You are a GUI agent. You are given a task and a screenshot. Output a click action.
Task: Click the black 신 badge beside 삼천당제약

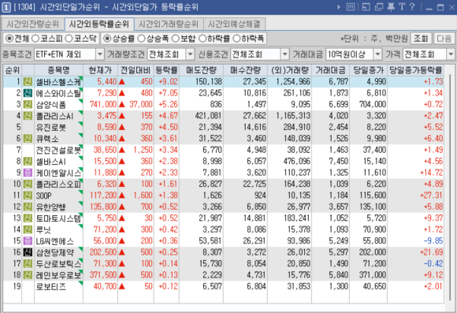tap(28, 252)
